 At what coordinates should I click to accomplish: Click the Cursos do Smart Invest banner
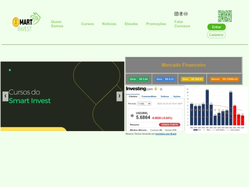click(x=62, y=96)
